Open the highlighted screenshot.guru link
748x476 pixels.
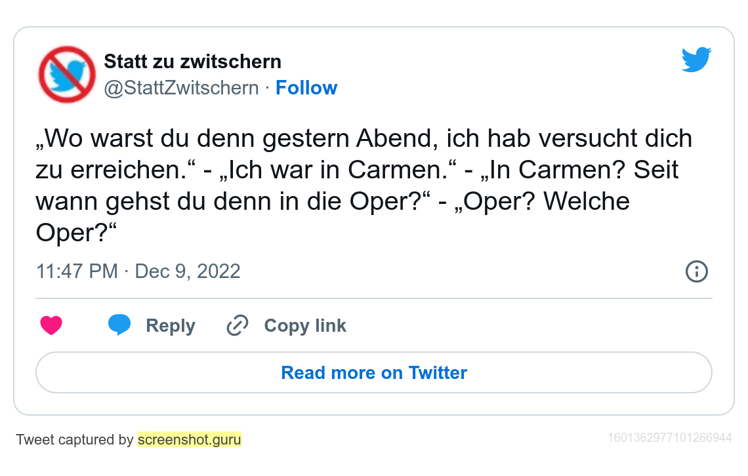click(190, 440)
